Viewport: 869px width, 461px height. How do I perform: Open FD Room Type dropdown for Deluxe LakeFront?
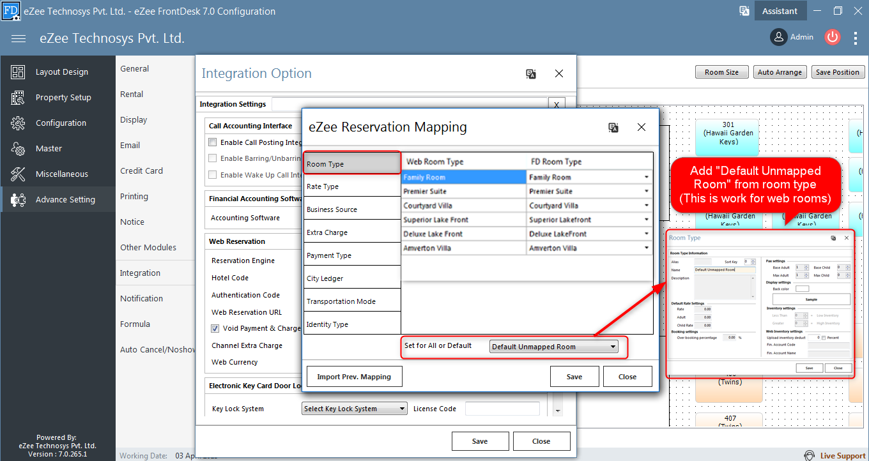646,234
